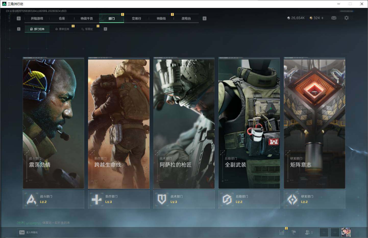Go to the 交易行 tab
The image size is (368, 238).
click(x=137, y=18)
